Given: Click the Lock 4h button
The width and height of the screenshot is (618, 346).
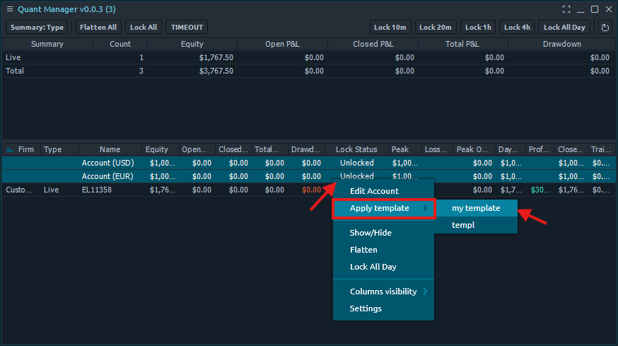Looking at the screenshot, I should [x=516, y=28].
